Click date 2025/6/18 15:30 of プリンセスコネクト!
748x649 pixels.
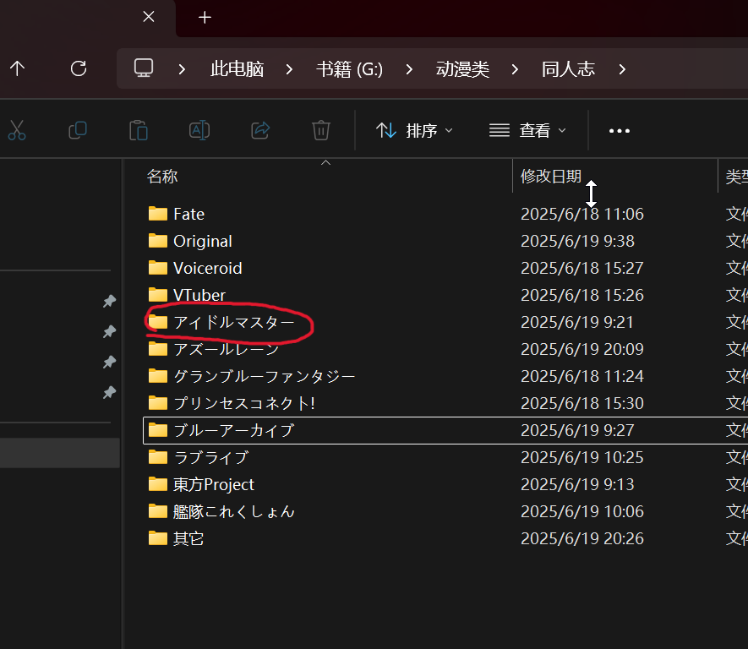582,403
